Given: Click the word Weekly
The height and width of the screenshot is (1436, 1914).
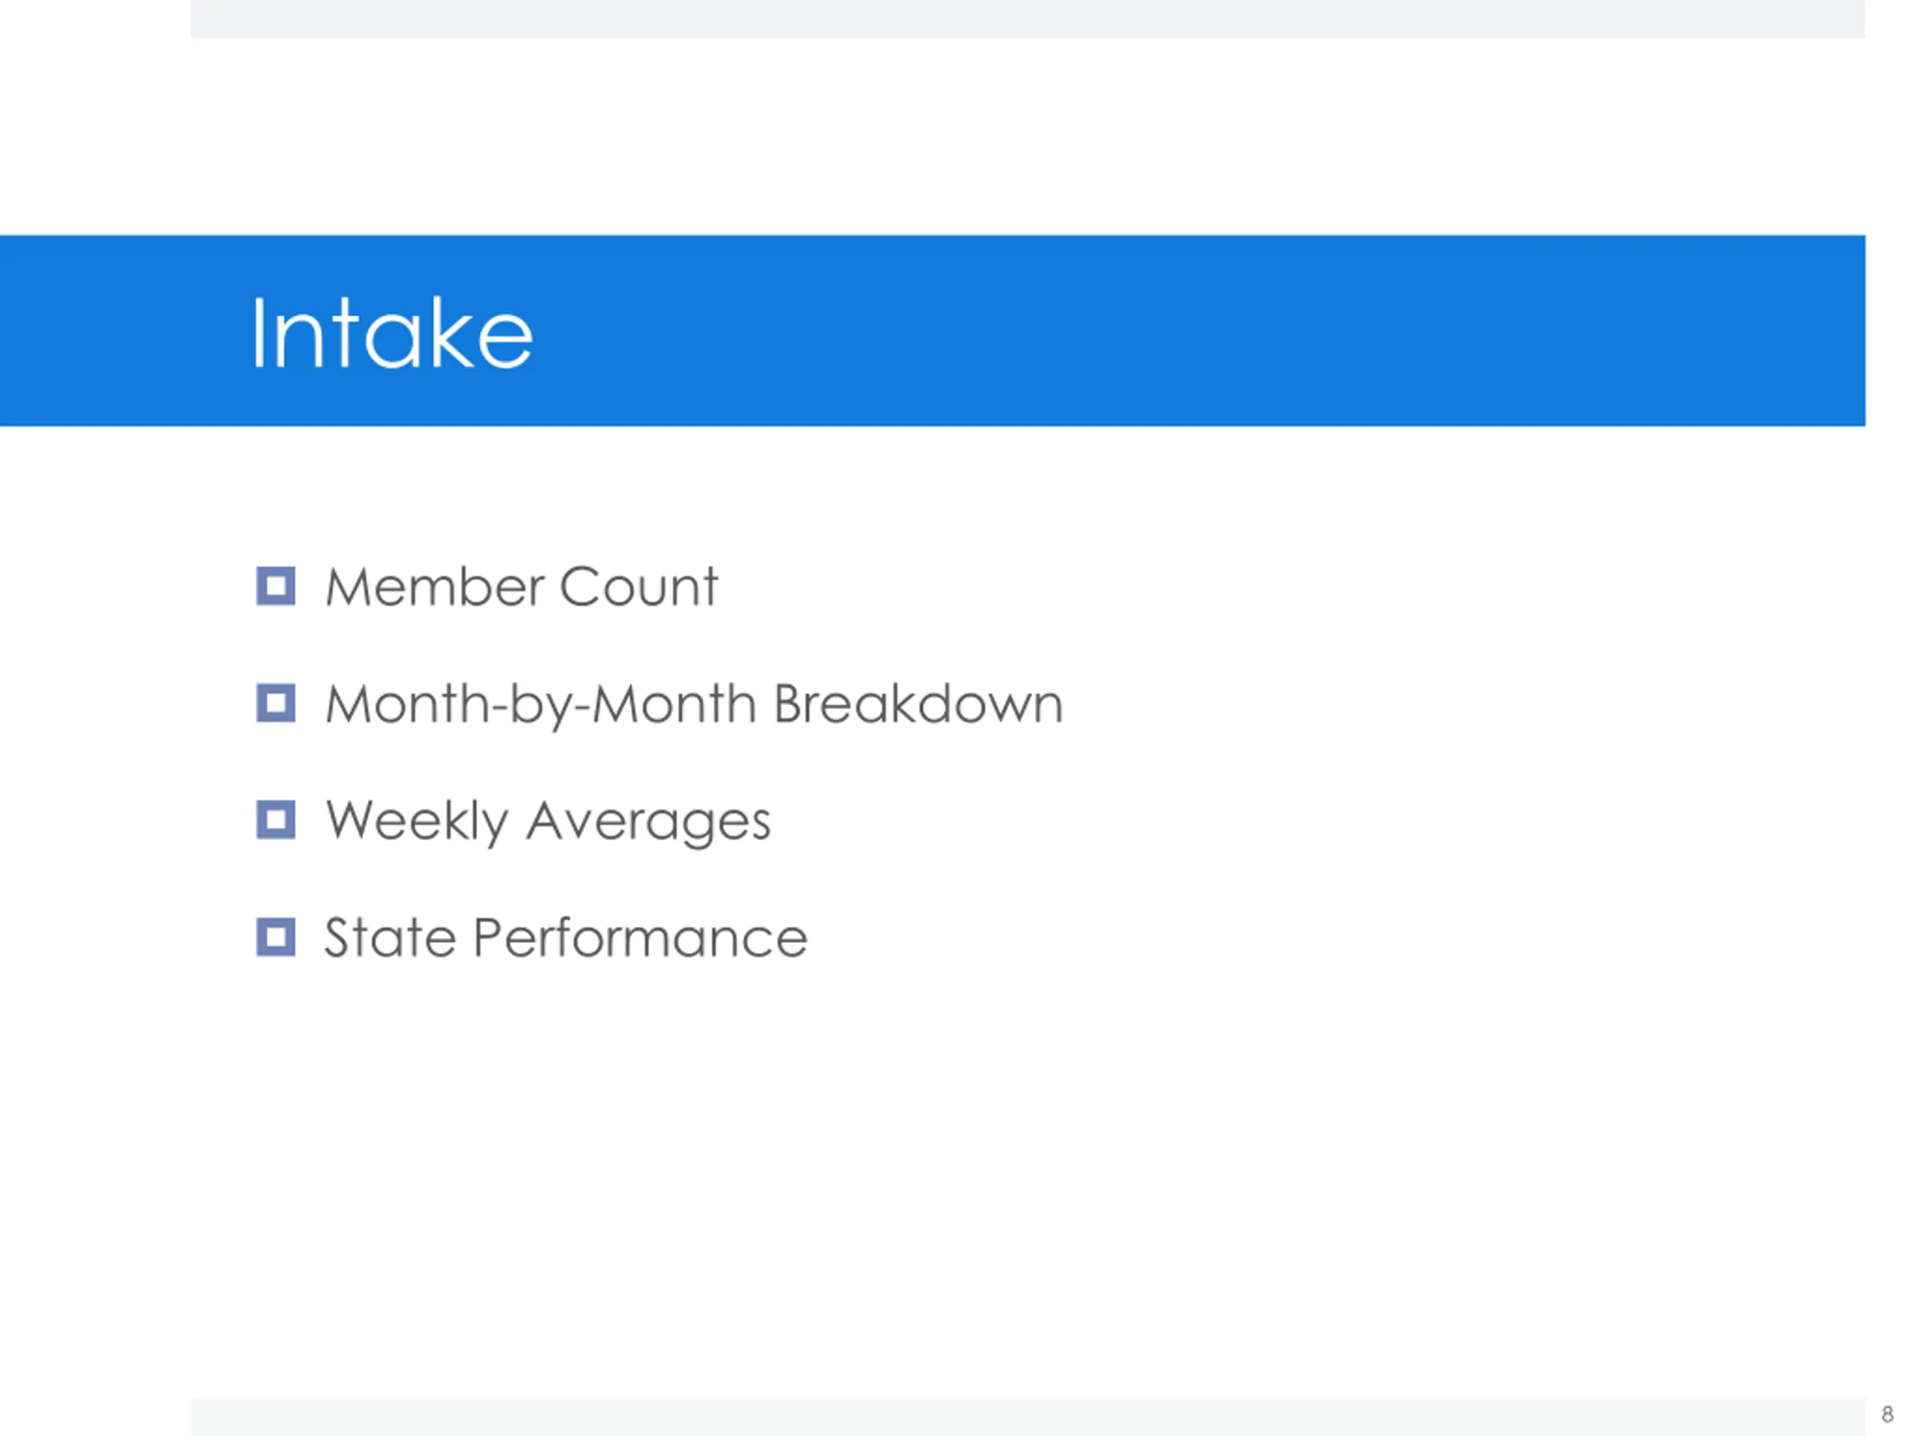Looking at the screenshot, I should click(416, 820).
